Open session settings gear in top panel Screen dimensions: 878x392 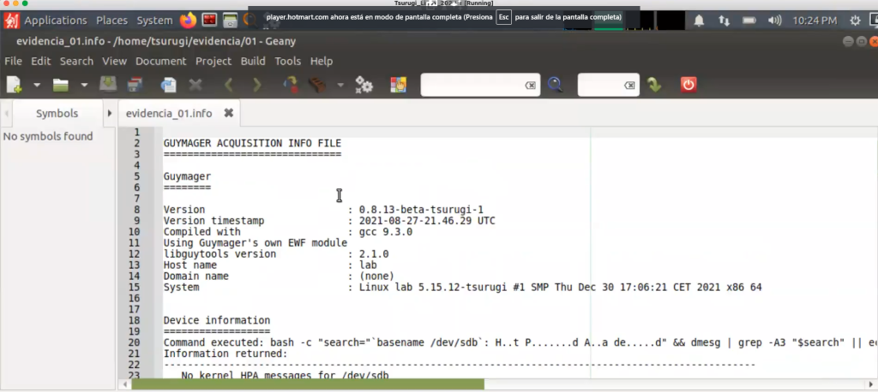[855, 21]
